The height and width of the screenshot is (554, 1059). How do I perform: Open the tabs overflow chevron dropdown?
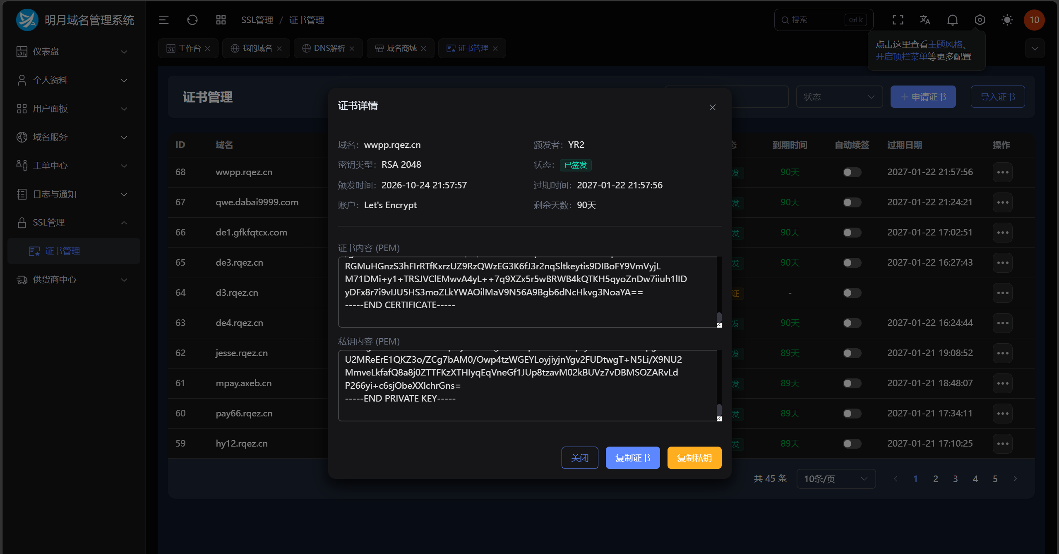click(x=1035, y=48)
